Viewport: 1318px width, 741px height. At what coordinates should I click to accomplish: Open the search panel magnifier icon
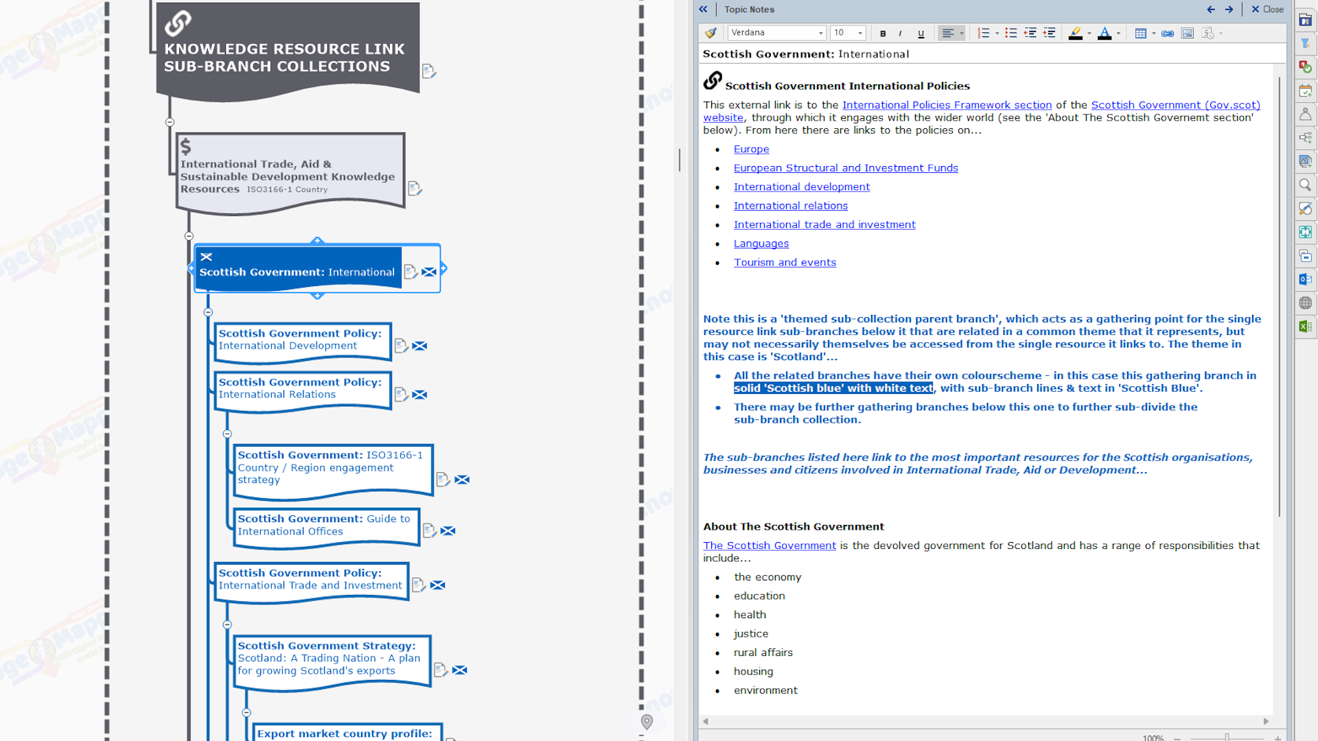tap(1305, 185)
